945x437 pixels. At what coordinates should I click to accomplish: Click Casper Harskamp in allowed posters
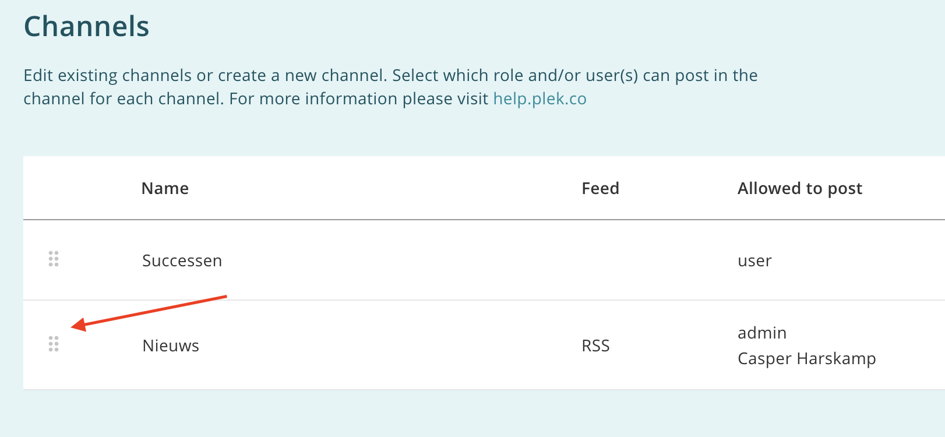click(806, 358)
